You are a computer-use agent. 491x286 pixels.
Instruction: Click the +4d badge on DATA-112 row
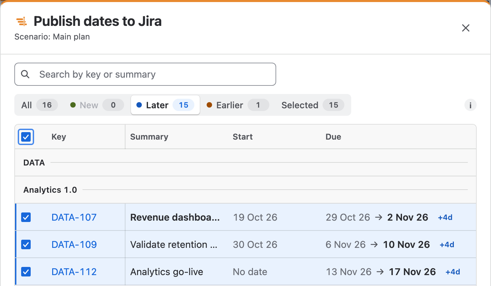click(x=453, y=272)
